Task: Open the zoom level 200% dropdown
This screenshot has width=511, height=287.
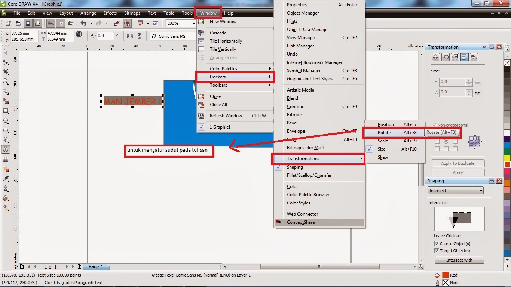Action: point(194,23)
